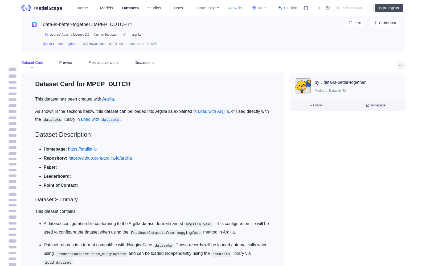
Task: Select the Dataset Card tab
Action: click(x=32, y=63)
